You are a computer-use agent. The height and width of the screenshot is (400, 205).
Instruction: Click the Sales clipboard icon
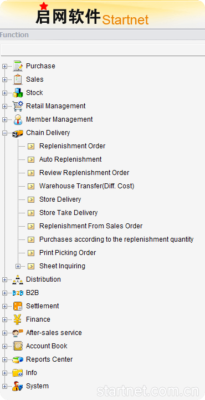[18, 79]
